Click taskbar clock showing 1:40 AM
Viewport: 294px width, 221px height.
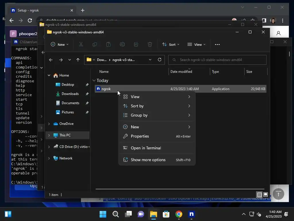(274, 214)
